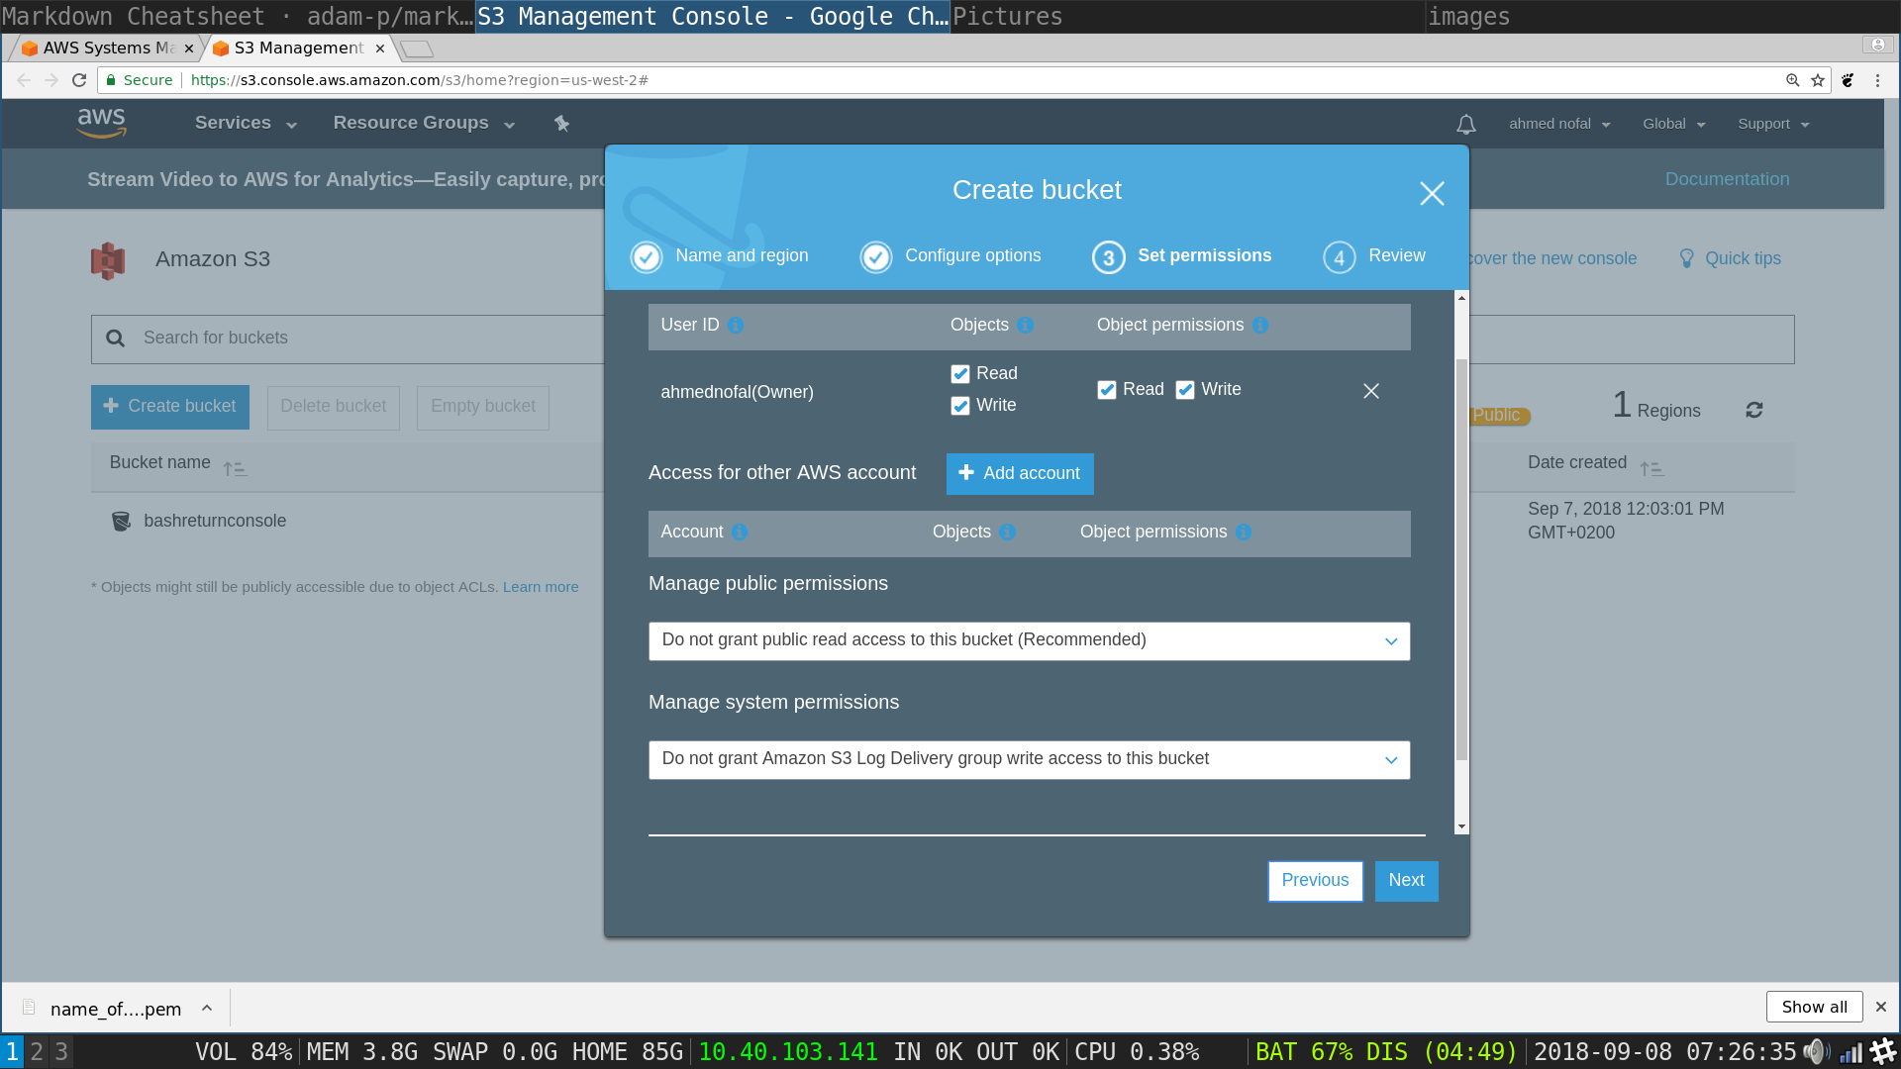Click the notifications bell icon
Screen dimensions: 1901x1069
click(x=1465, y=125)
